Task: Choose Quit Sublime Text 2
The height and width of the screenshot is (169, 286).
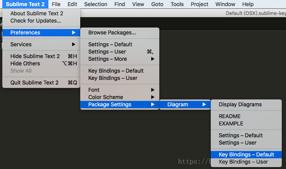Action: tap(41, 83)
